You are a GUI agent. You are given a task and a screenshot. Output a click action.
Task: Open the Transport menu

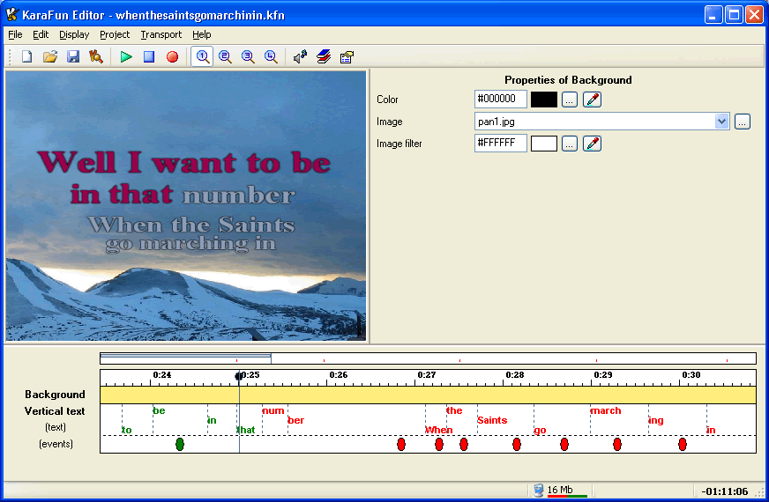coord(161,34)
